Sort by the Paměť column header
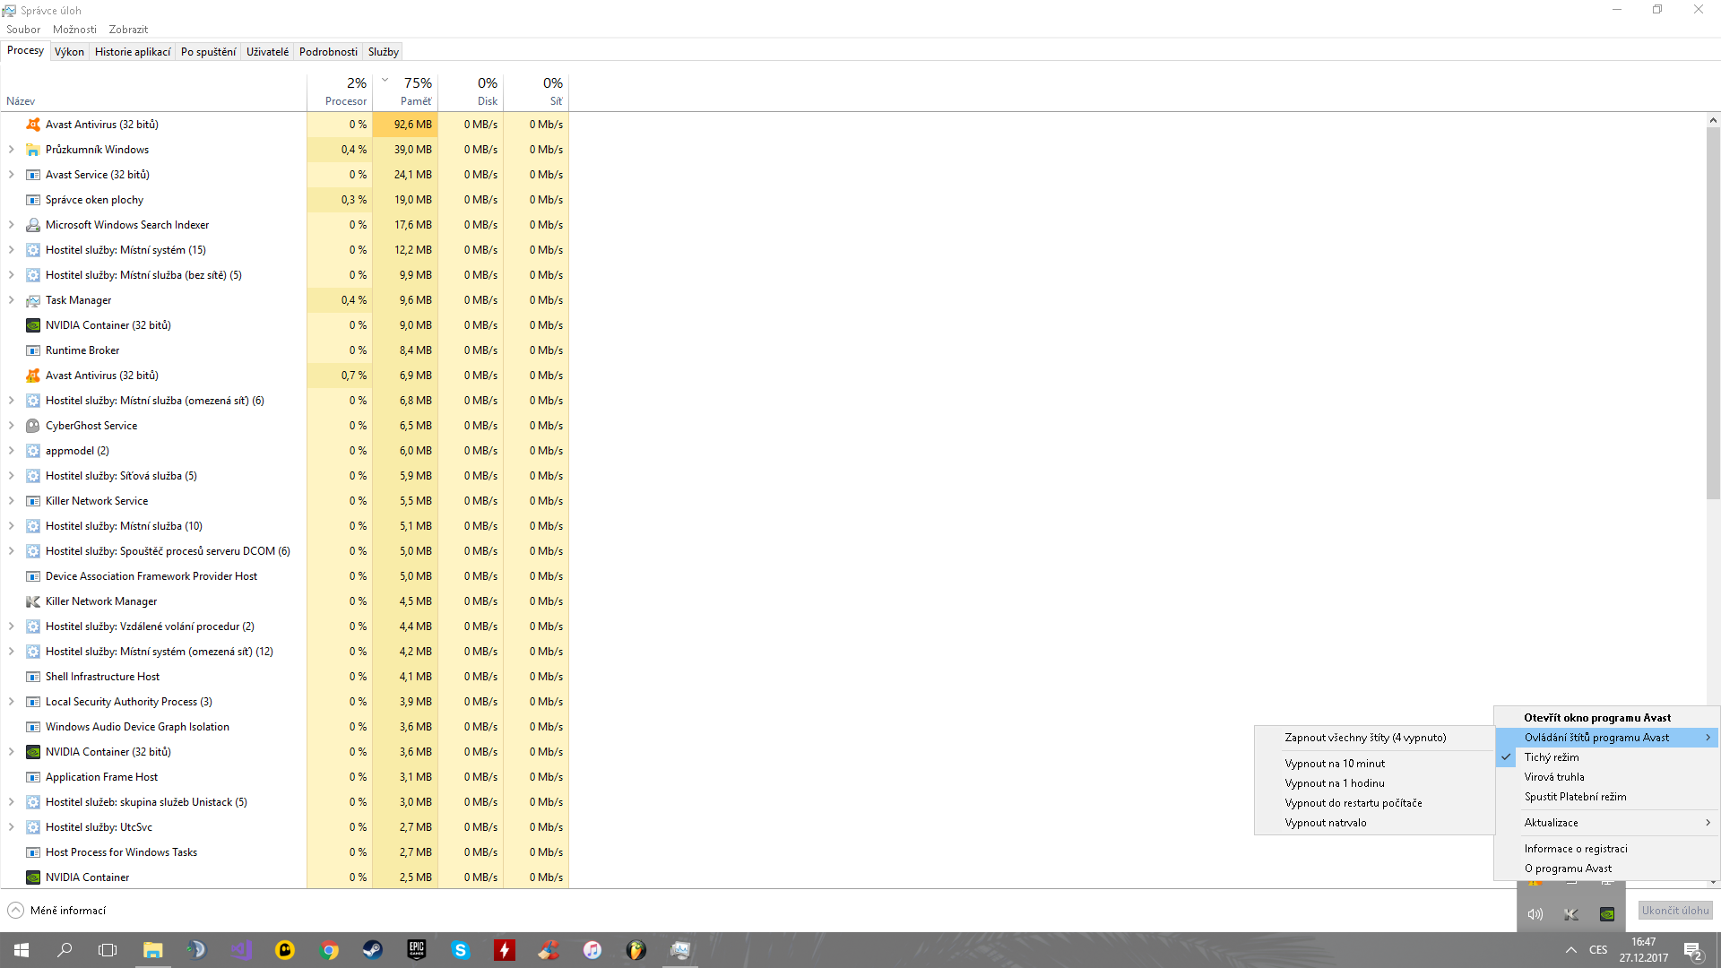1721x968 pixels. click(405, 91)
